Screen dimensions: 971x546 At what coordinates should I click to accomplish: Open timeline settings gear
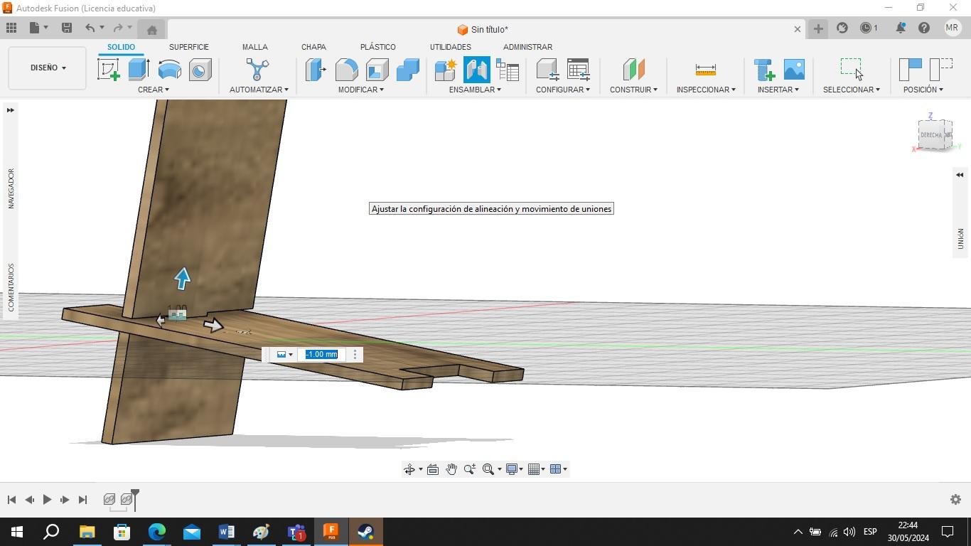(x=955, y=500)
